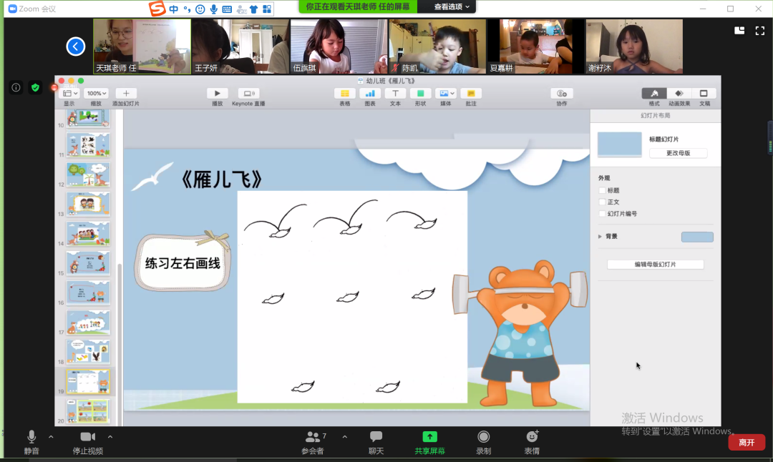Open video options arrow beside 停止视频
This screenshot has height=462, width=773.
pos(110,437)
